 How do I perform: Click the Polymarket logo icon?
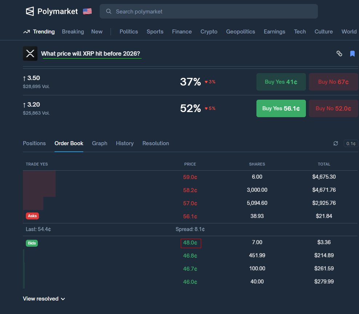pos(30,11)
